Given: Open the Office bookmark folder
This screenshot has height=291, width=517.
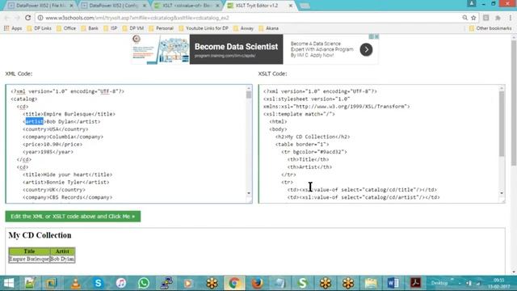Looking at the screenshot, I should point(66,28).
